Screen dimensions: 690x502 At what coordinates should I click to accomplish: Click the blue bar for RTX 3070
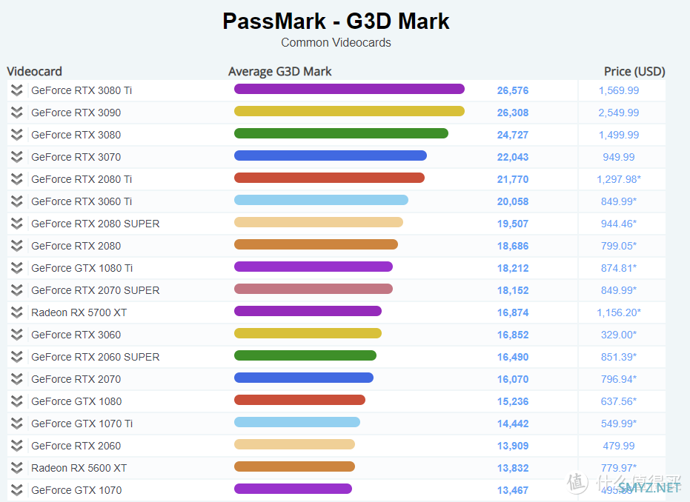click(x=331, y=155)
